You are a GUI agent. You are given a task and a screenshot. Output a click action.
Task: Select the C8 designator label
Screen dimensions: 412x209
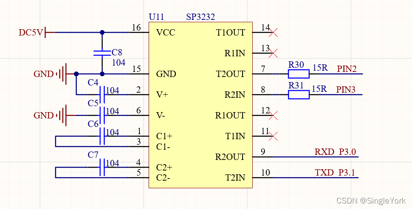tap(117, 52)
